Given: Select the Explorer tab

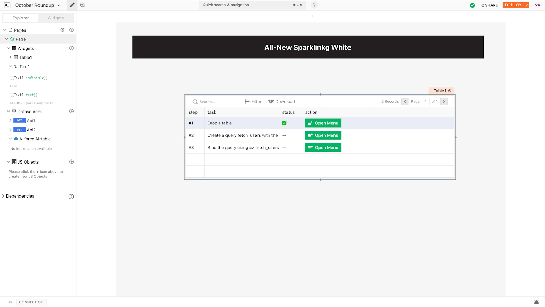Looking at the screenshot, I should pyautogui.click(x=20, y=18).
